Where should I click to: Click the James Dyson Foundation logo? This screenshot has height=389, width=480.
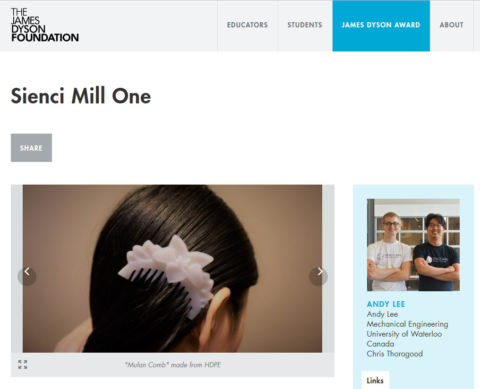point(45,25)
